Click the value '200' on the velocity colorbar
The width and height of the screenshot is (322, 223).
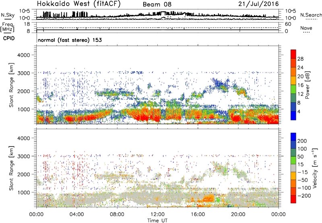click(x=302, y=141)
